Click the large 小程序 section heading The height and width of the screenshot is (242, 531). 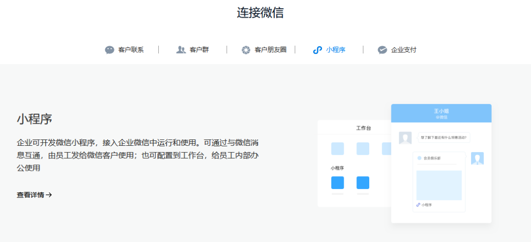34,119
